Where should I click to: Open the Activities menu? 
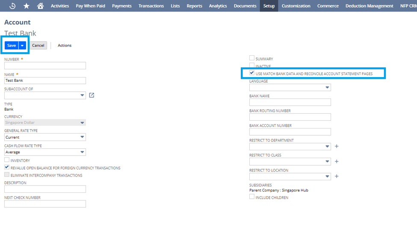click(x=60, y=6)
